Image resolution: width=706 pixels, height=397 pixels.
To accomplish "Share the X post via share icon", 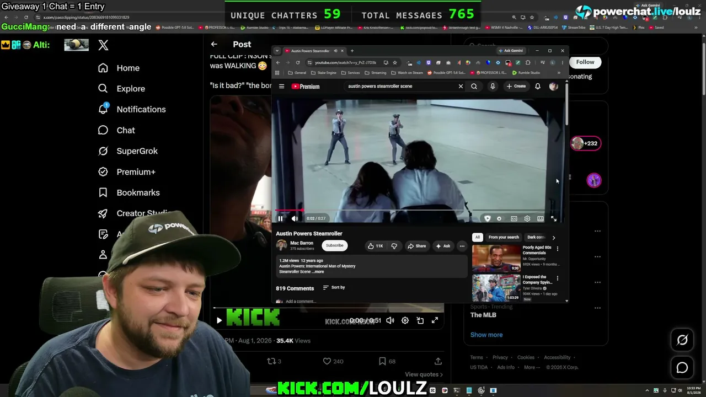I will click(x=438, y=361).
